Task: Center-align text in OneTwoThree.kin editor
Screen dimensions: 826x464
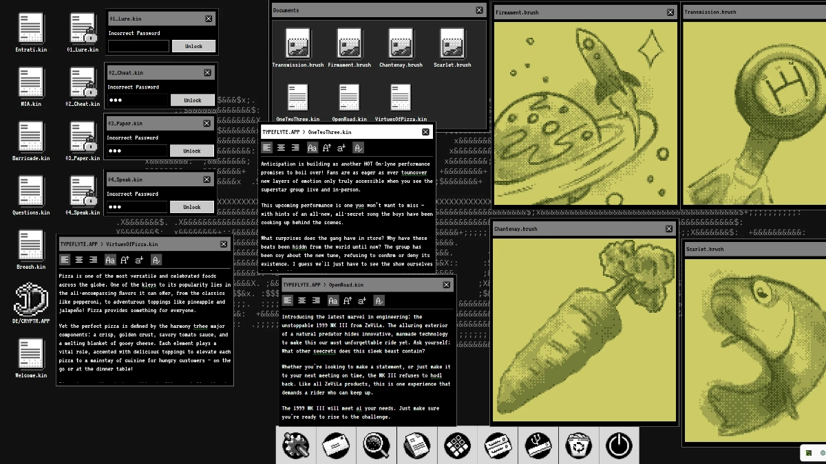Action: pos(281,148)
